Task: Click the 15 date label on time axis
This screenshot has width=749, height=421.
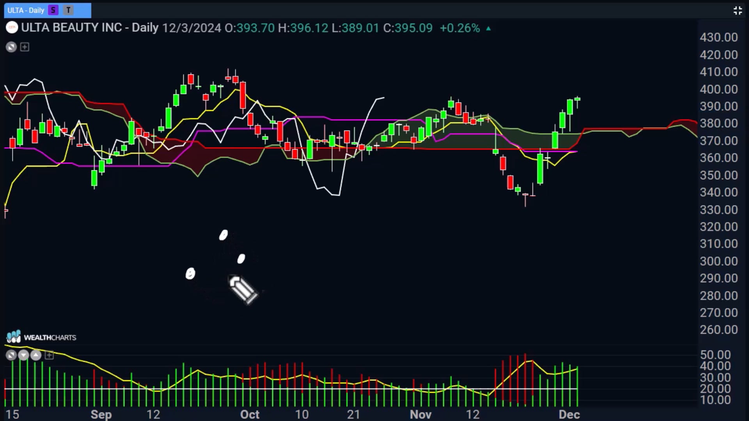Action: point(12,414)
